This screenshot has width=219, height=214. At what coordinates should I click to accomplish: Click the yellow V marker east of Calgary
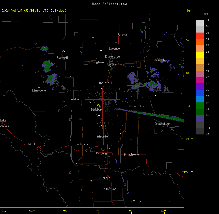(109, 148)
